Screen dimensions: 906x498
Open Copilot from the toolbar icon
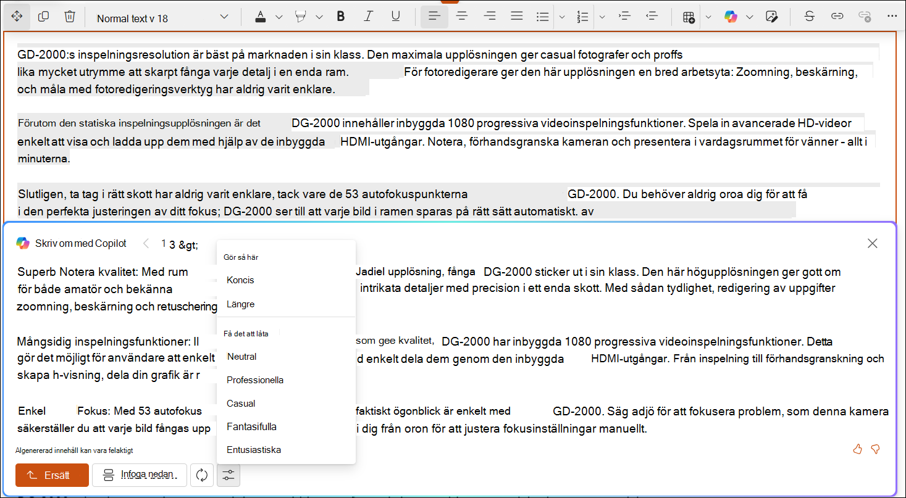731,17
